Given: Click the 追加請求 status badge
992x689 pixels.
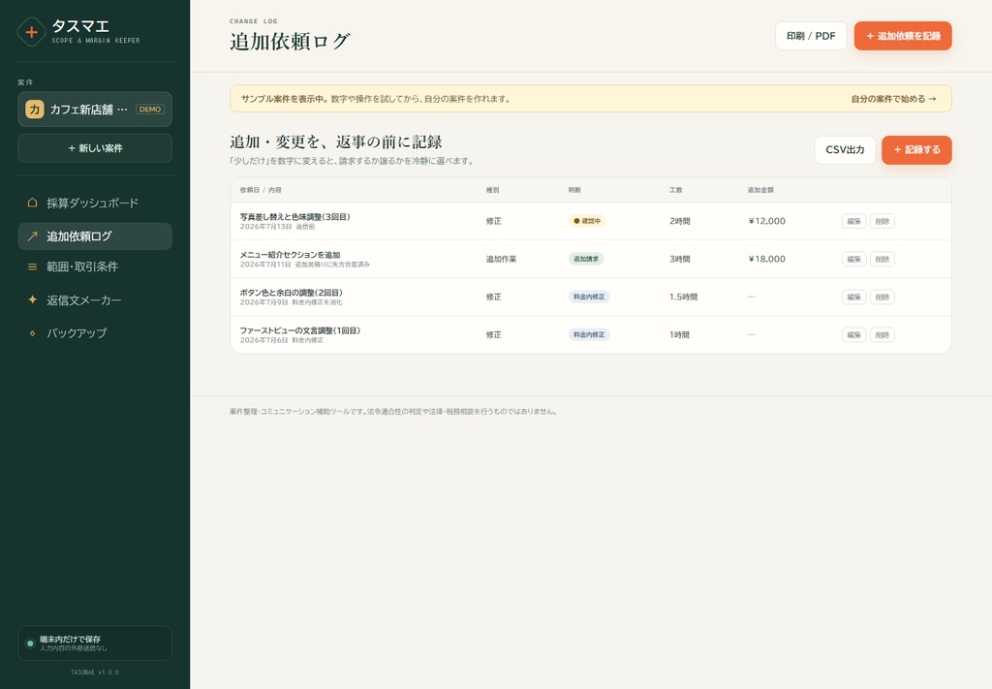Looking at the screenshot, I should pos(586,259).
